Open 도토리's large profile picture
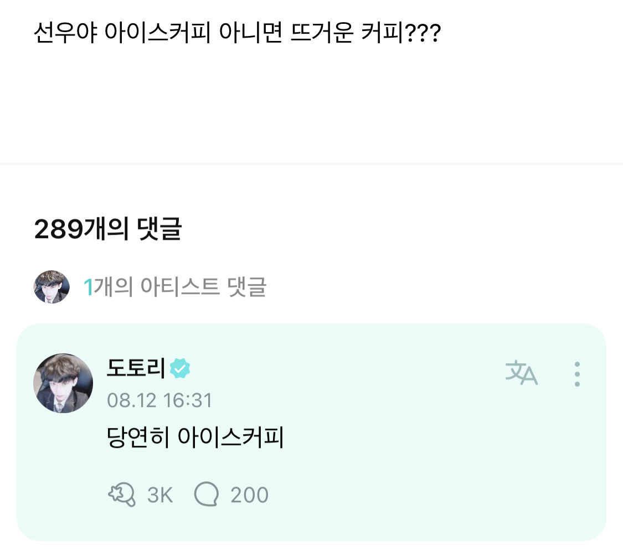Image resolution: width=623 pixels, height=551 pixels. (64, 383)
